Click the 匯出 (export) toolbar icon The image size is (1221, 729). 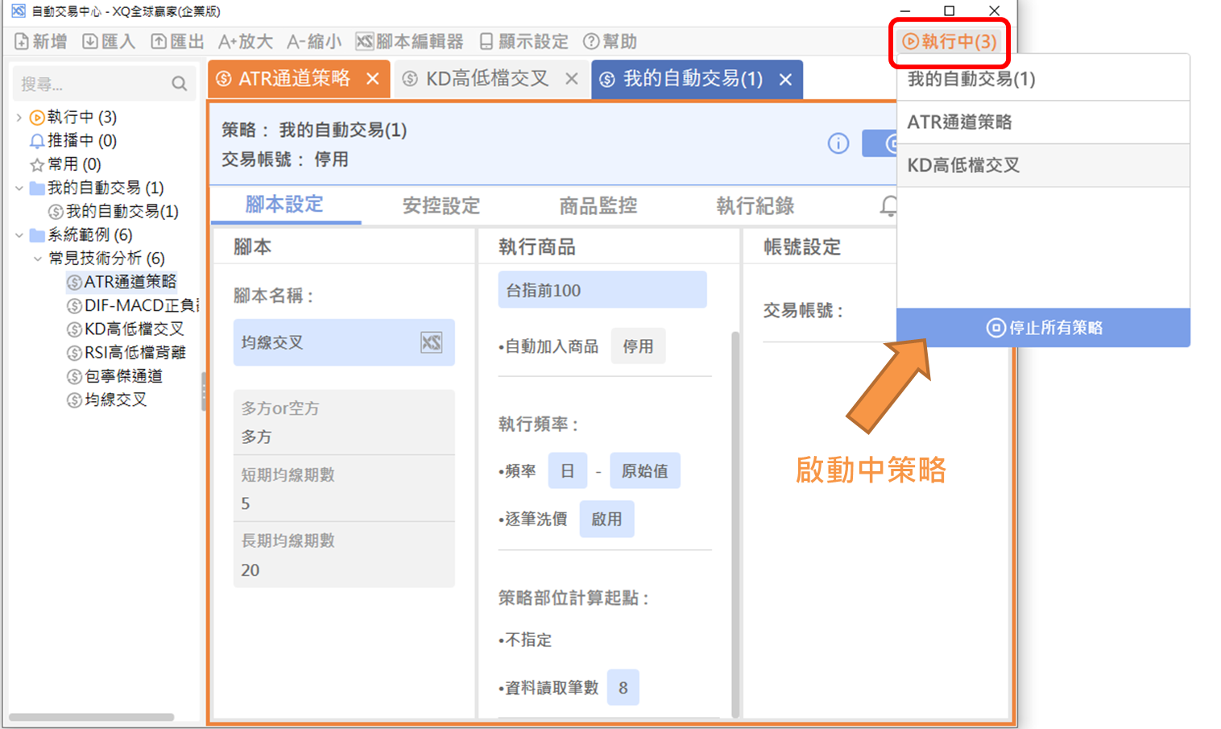pos(159,42)
